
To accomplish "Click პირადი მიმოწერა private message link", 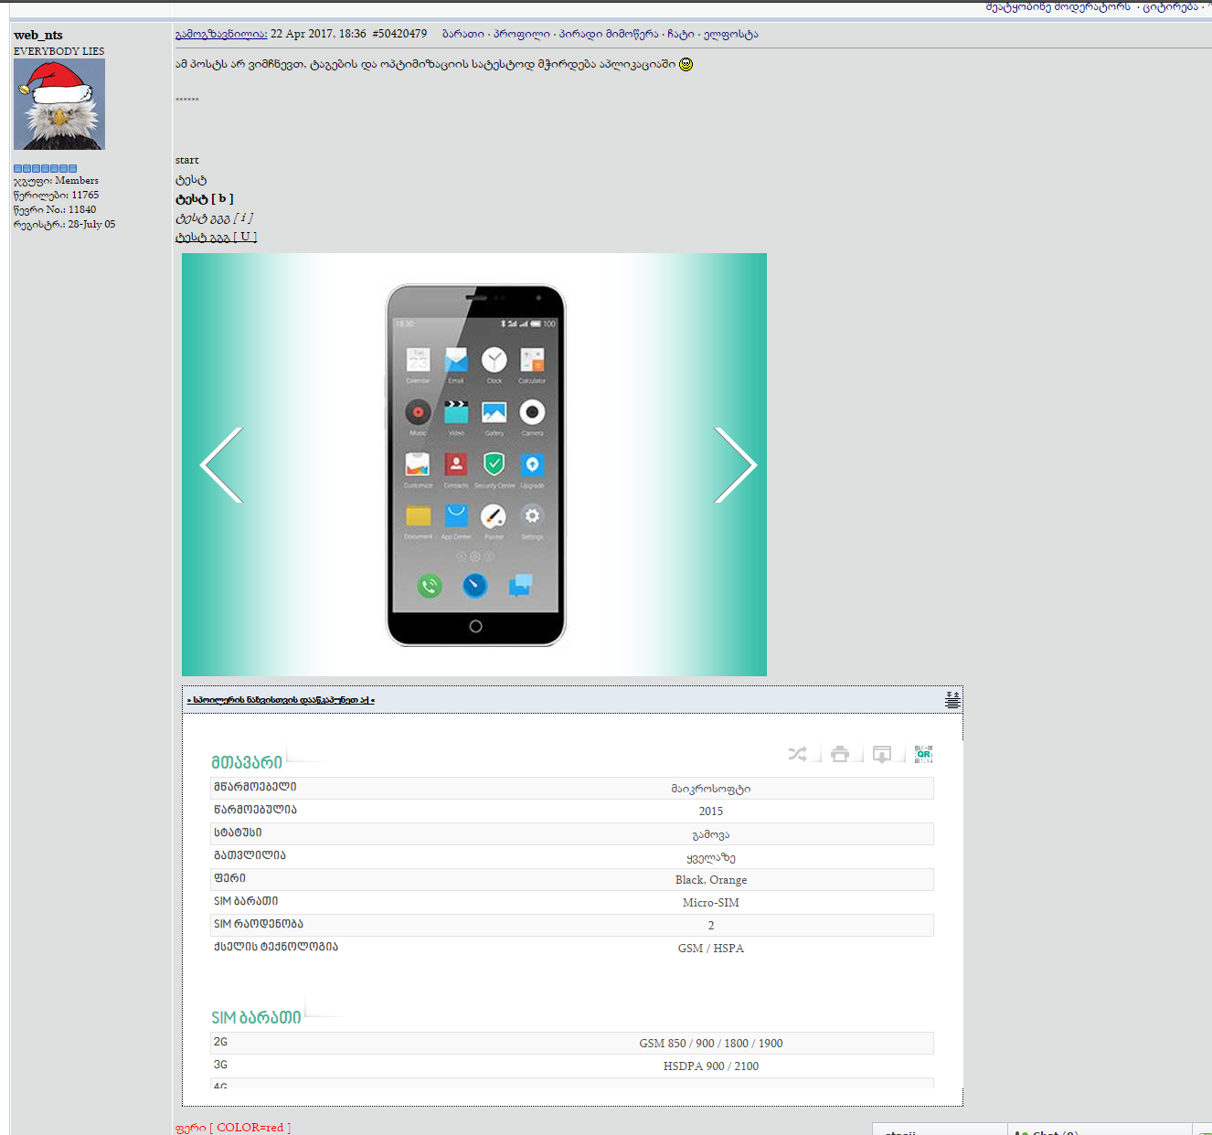I will pyautogui.click(x=608, y=34).
